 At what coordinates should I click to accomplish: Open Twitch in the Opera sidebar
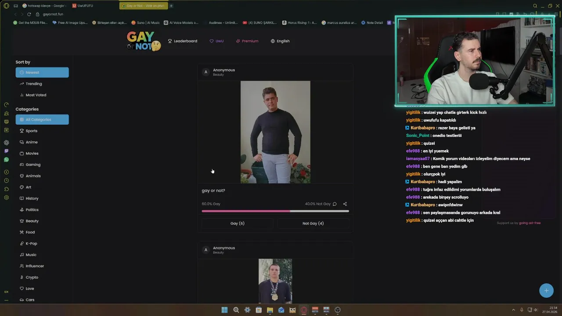click(x=6, y=151)
